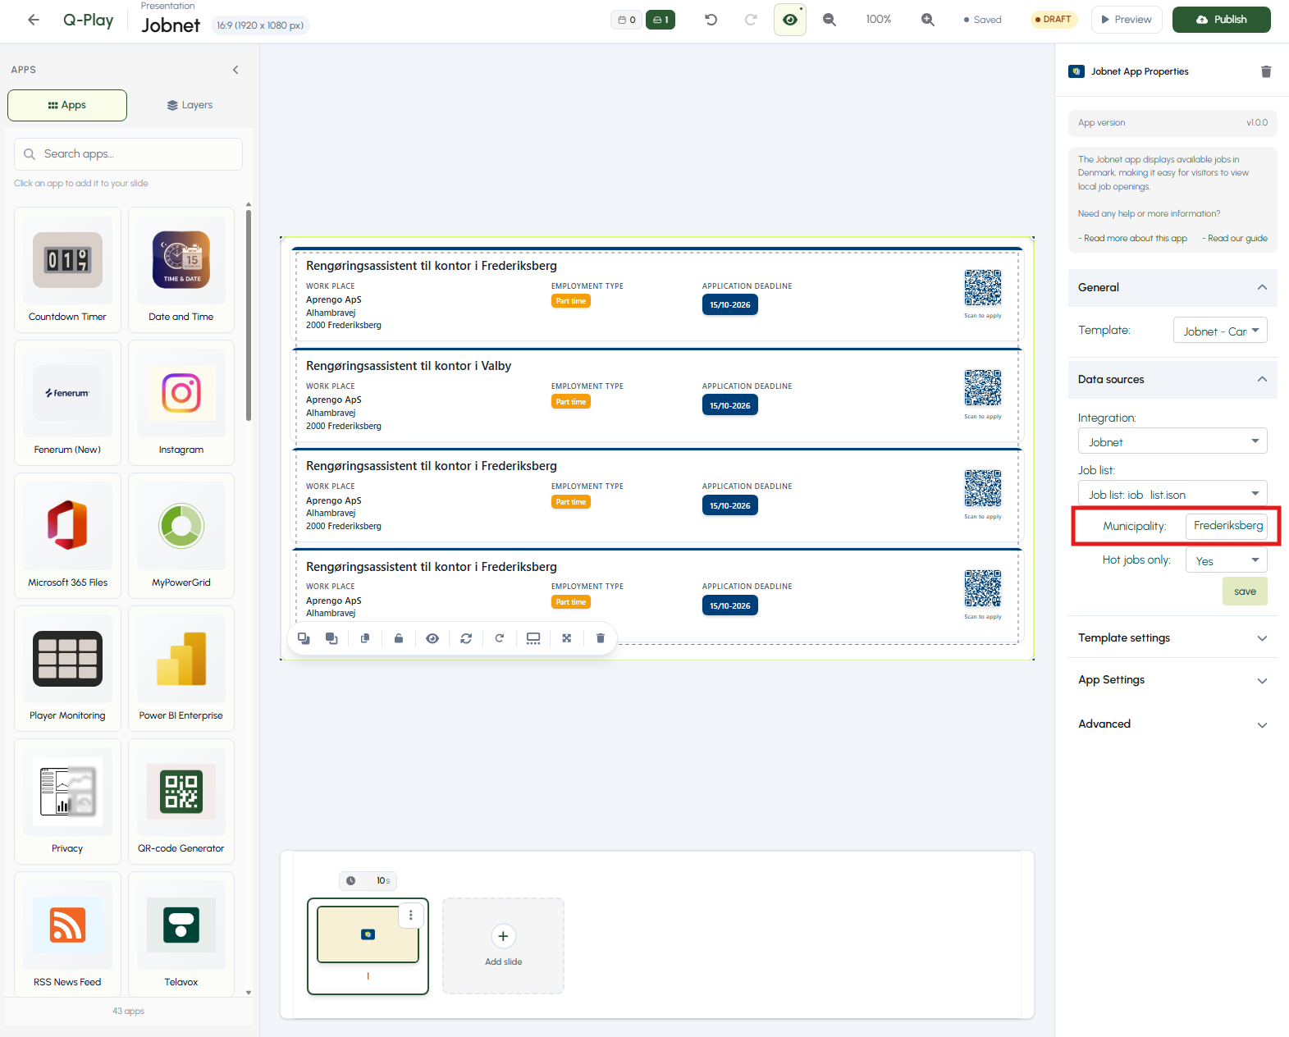The image size is (1289, 1037).
Task: Go back using the arrow beside Q-Play
Action: [34, 20]
